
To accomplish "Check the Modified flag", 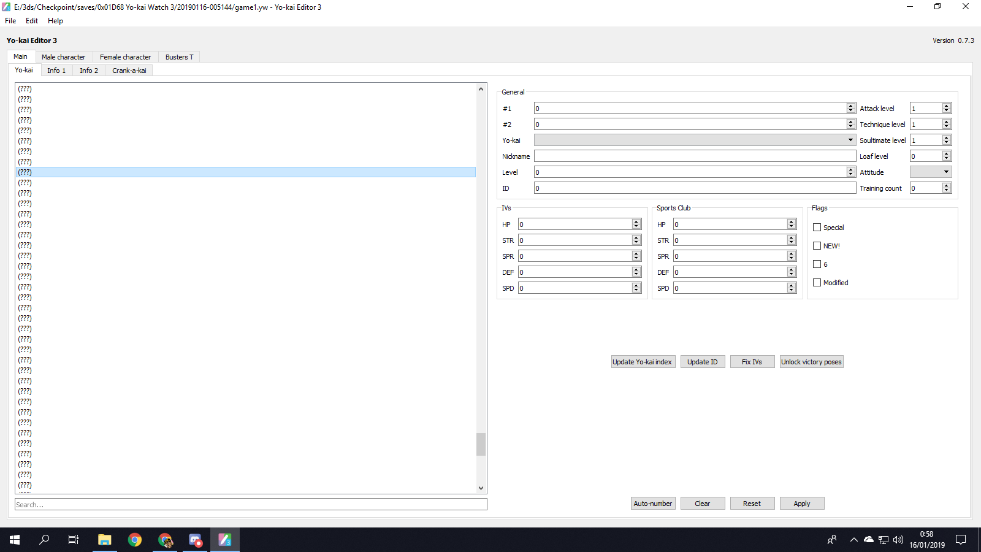I will click(817, 283).
